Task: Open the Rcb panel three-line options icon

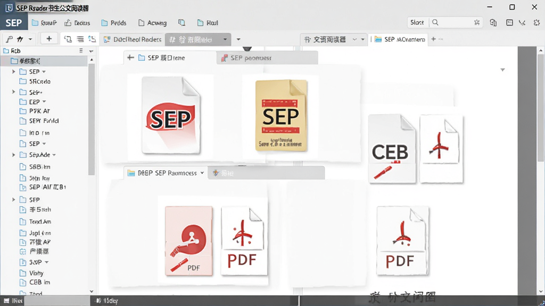Action: pos(81,50)
